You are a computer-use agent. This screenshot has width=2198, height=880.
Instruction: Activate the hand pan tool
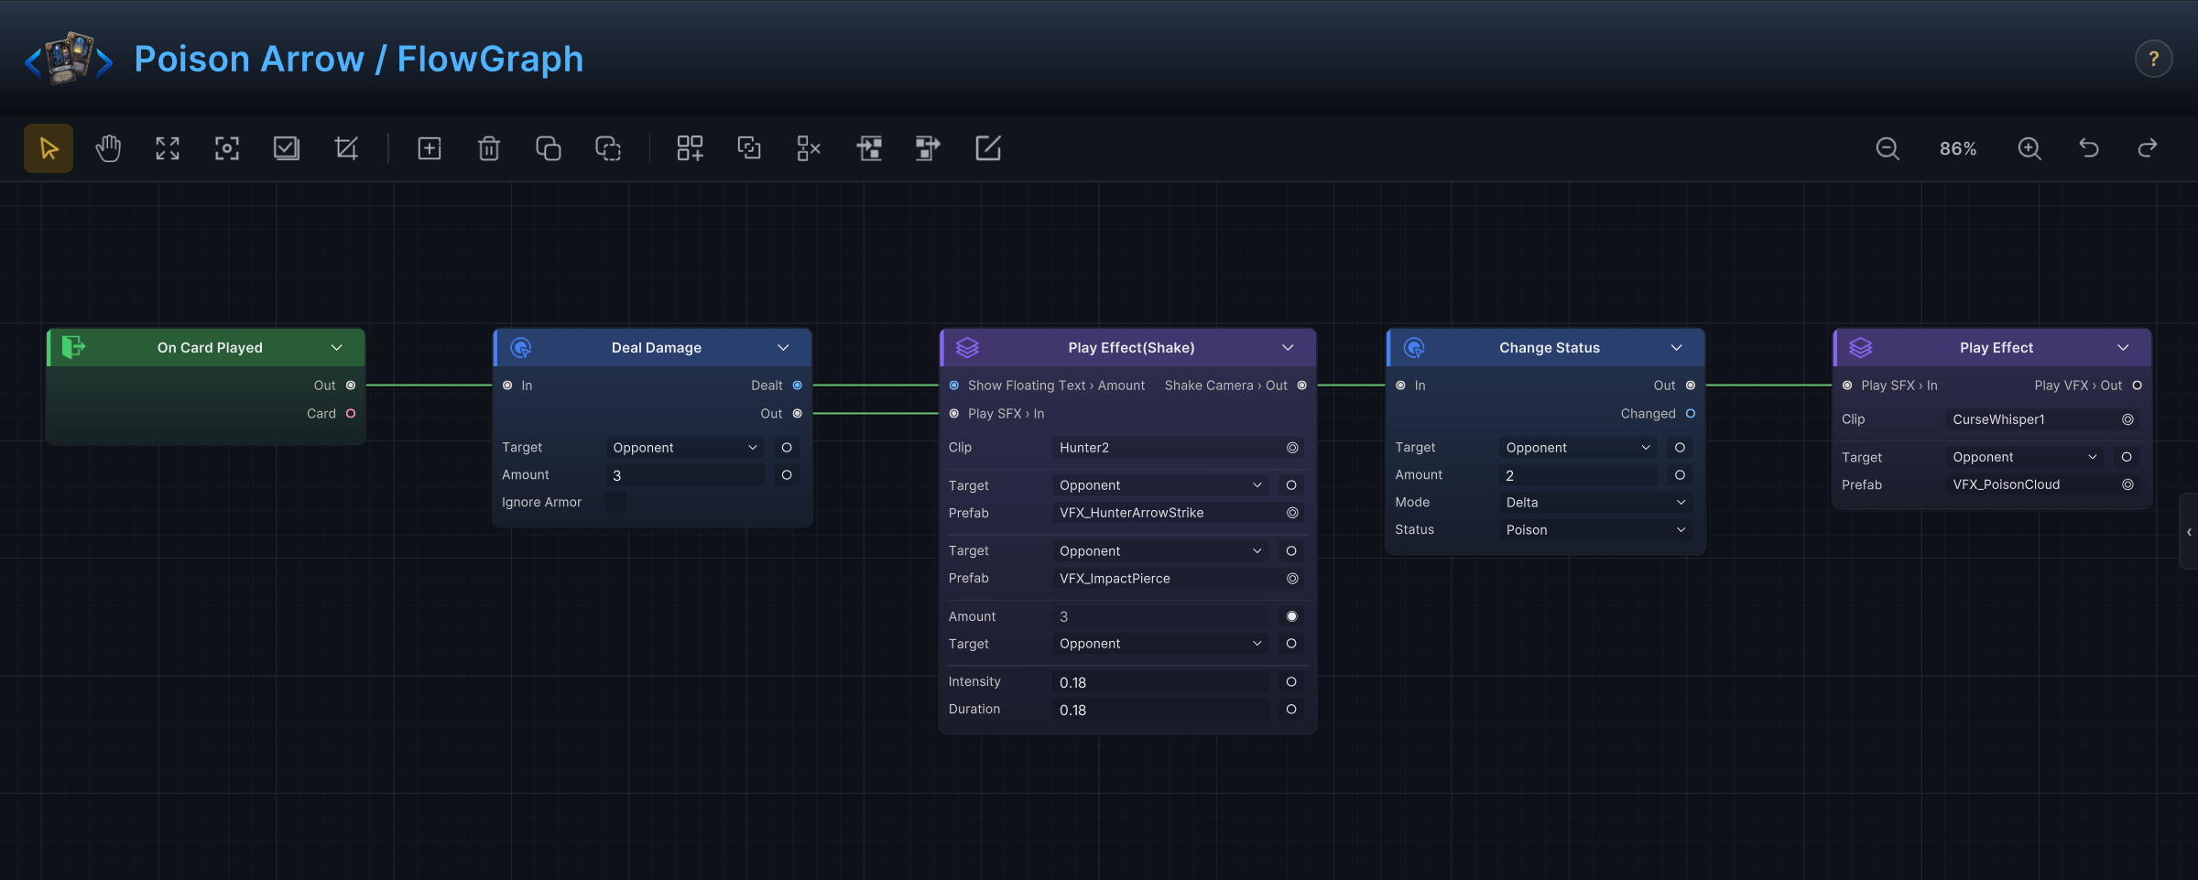108,148
